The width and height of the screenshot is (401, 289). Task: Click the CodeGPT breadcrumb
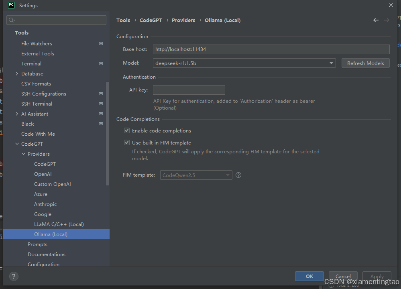[151, 20]
